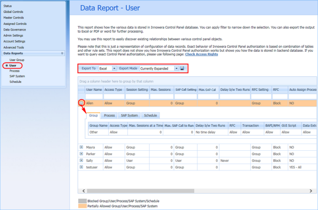Open Status in the sidebar
Viewport: 318px width, 210px height.
click(x=8, y=6)
